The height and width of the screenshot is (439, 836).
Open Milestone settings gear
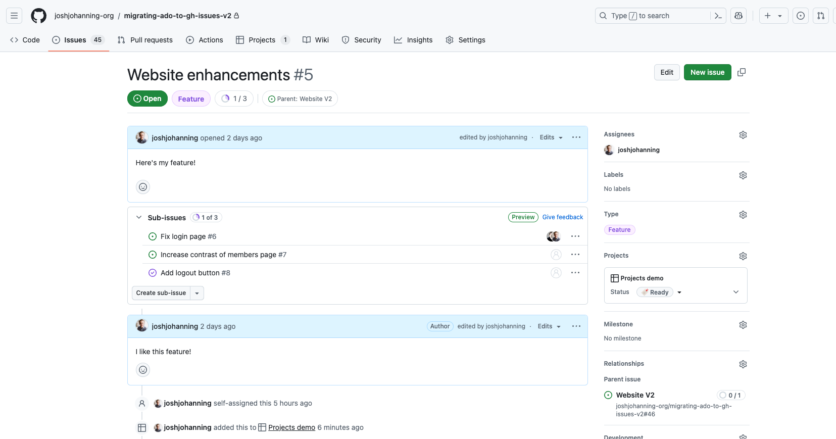coord(743,325)
